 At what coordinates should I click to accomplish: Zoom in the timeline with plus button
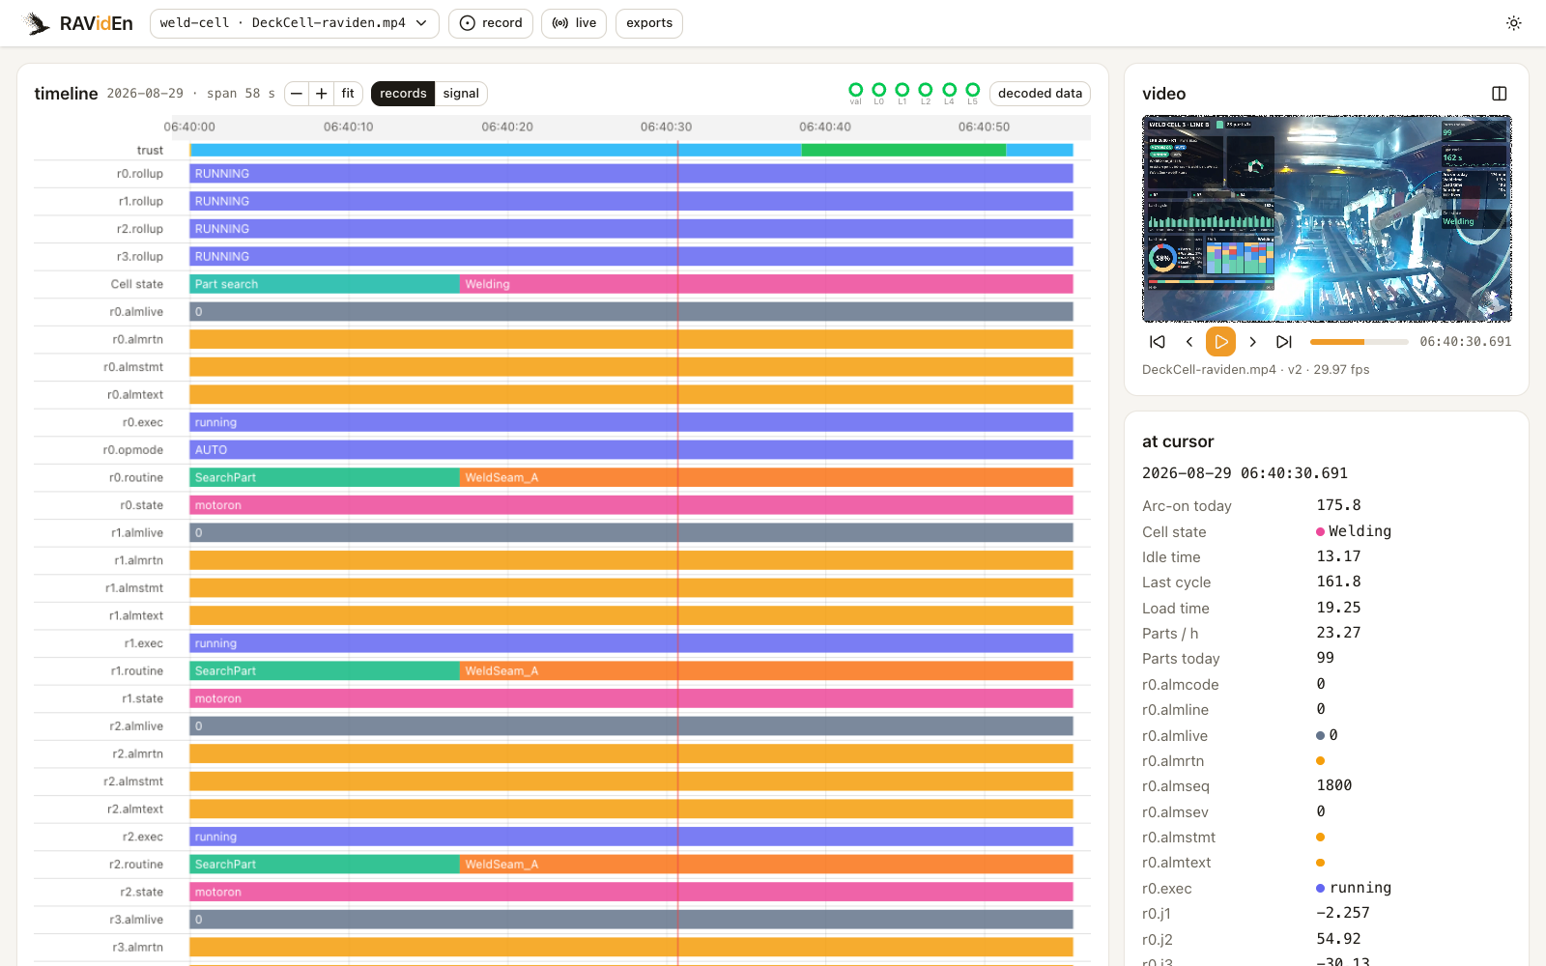[x=322, y=94]
